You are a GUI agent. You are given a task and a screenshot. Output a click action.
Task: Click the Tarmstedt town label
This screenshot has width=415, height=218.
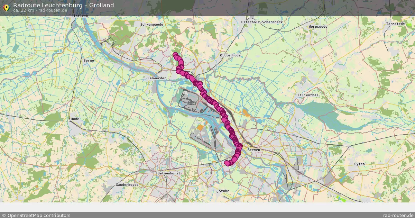tap(395, 24)
